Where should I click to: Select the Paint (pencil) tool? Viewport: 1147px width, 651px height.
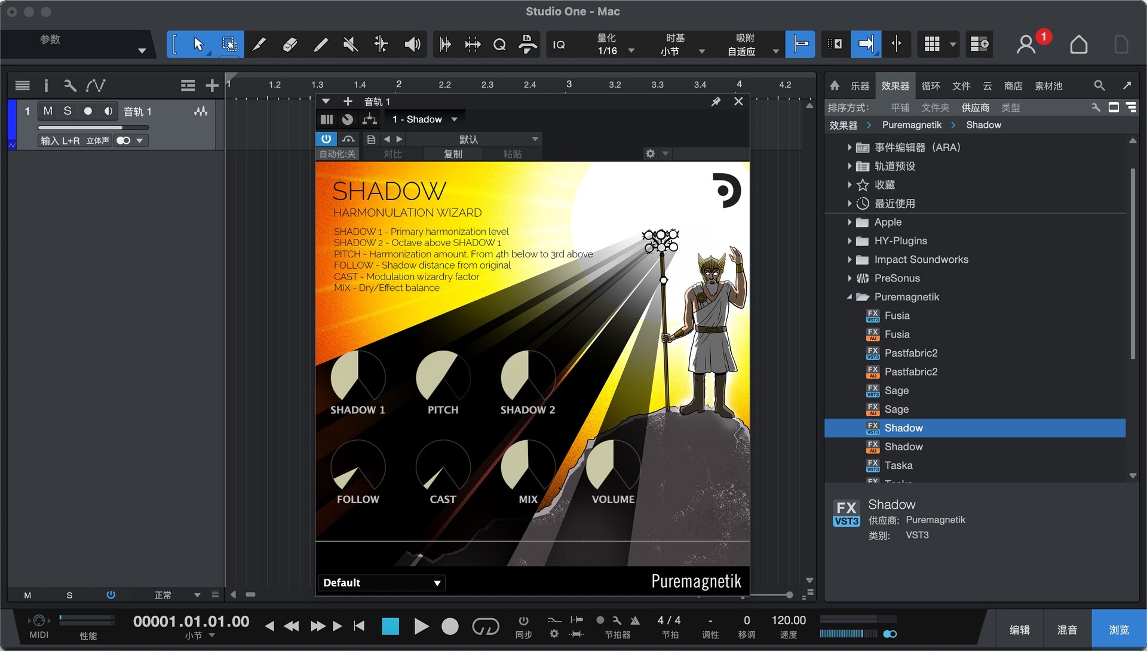(259, 44)
